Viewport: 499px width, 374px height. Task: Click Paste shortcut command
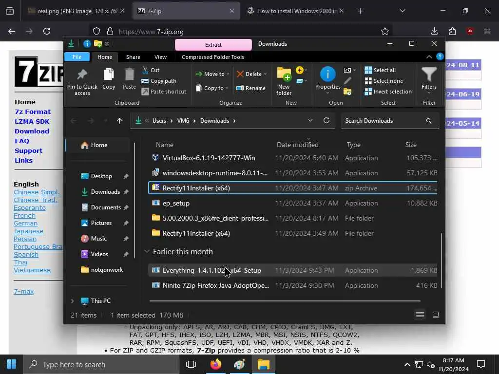point(164,92)
